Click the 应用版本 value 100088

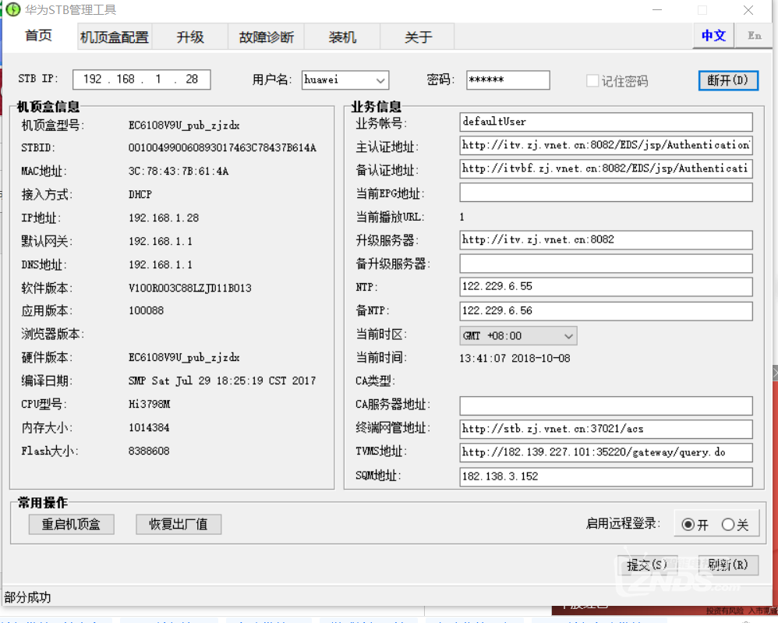click(146, 311)
